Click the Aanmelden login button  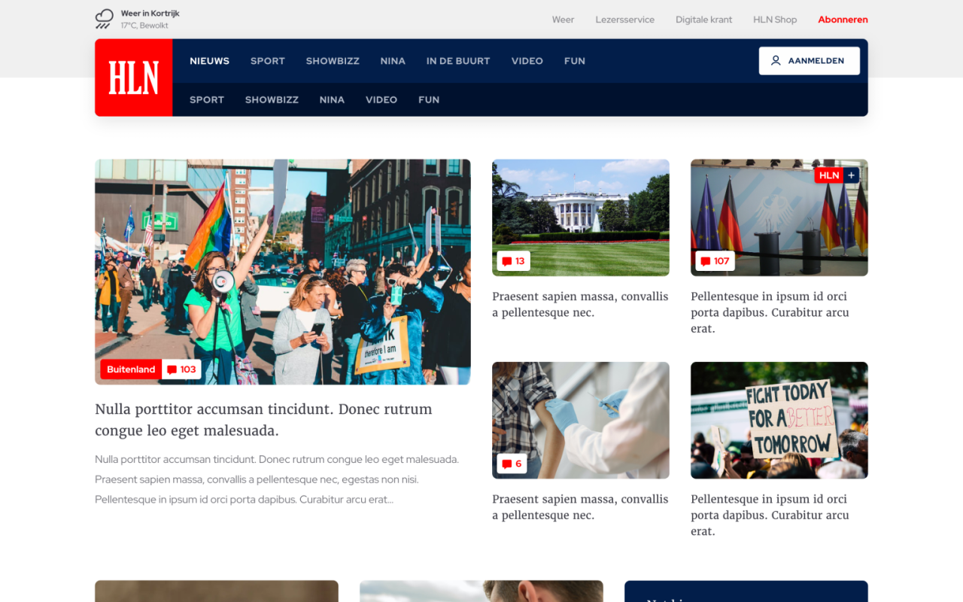click(x=810, y=61)
